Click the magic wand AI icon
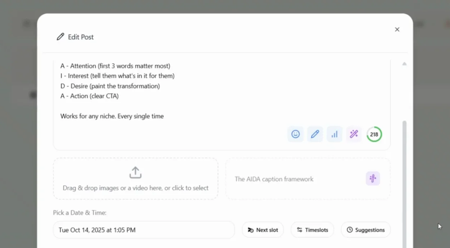The image size is (450, 248). 354,134
